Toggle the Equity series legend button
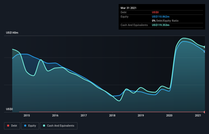 (x=30, y=126)
